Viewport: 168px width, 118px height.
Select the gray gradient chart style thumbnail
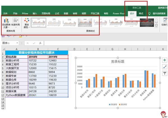85,23
